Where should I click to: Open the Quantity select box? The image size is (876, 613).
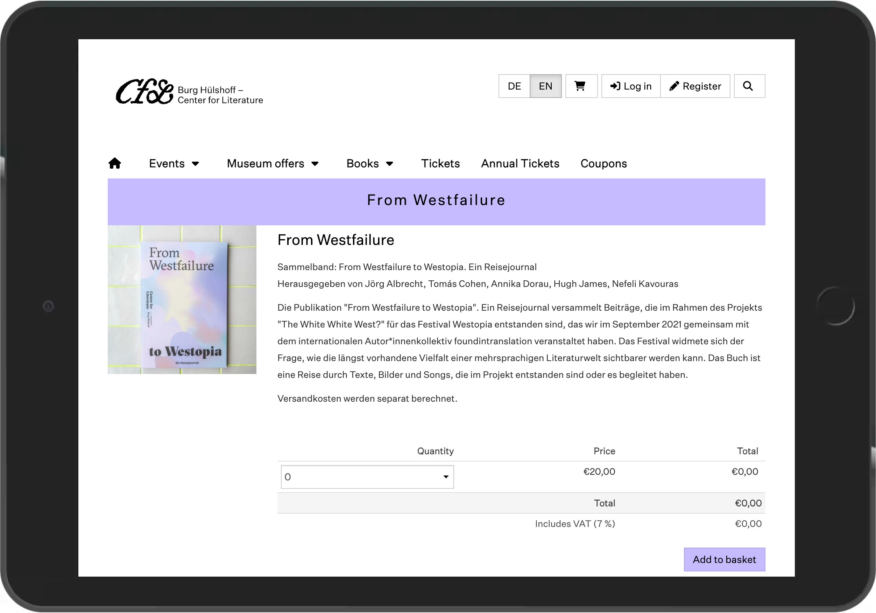[x=367, y=477]
